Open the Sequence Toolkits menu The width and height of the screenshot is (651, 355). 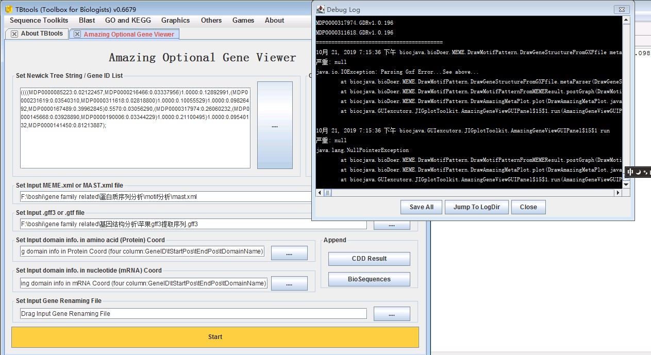coord(39,21)
